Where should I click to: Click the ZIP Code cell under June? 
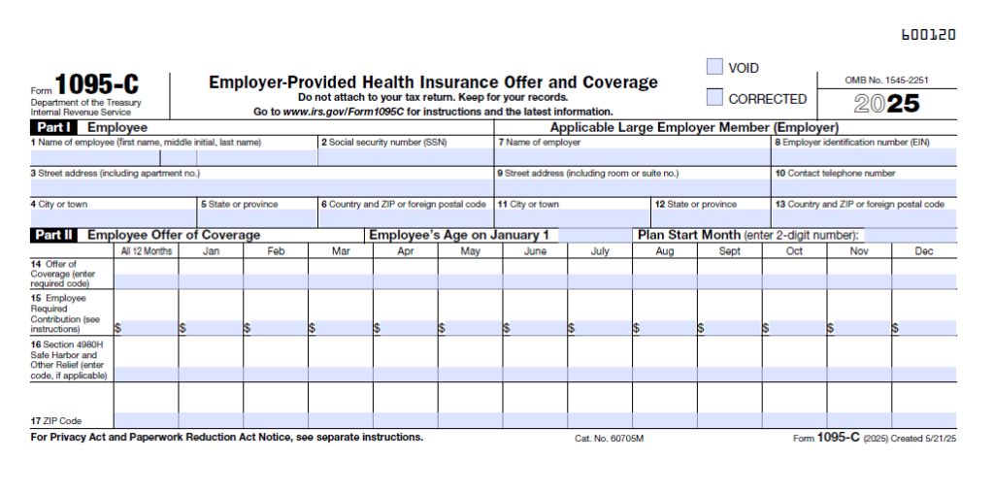click(x=535, y=420)
